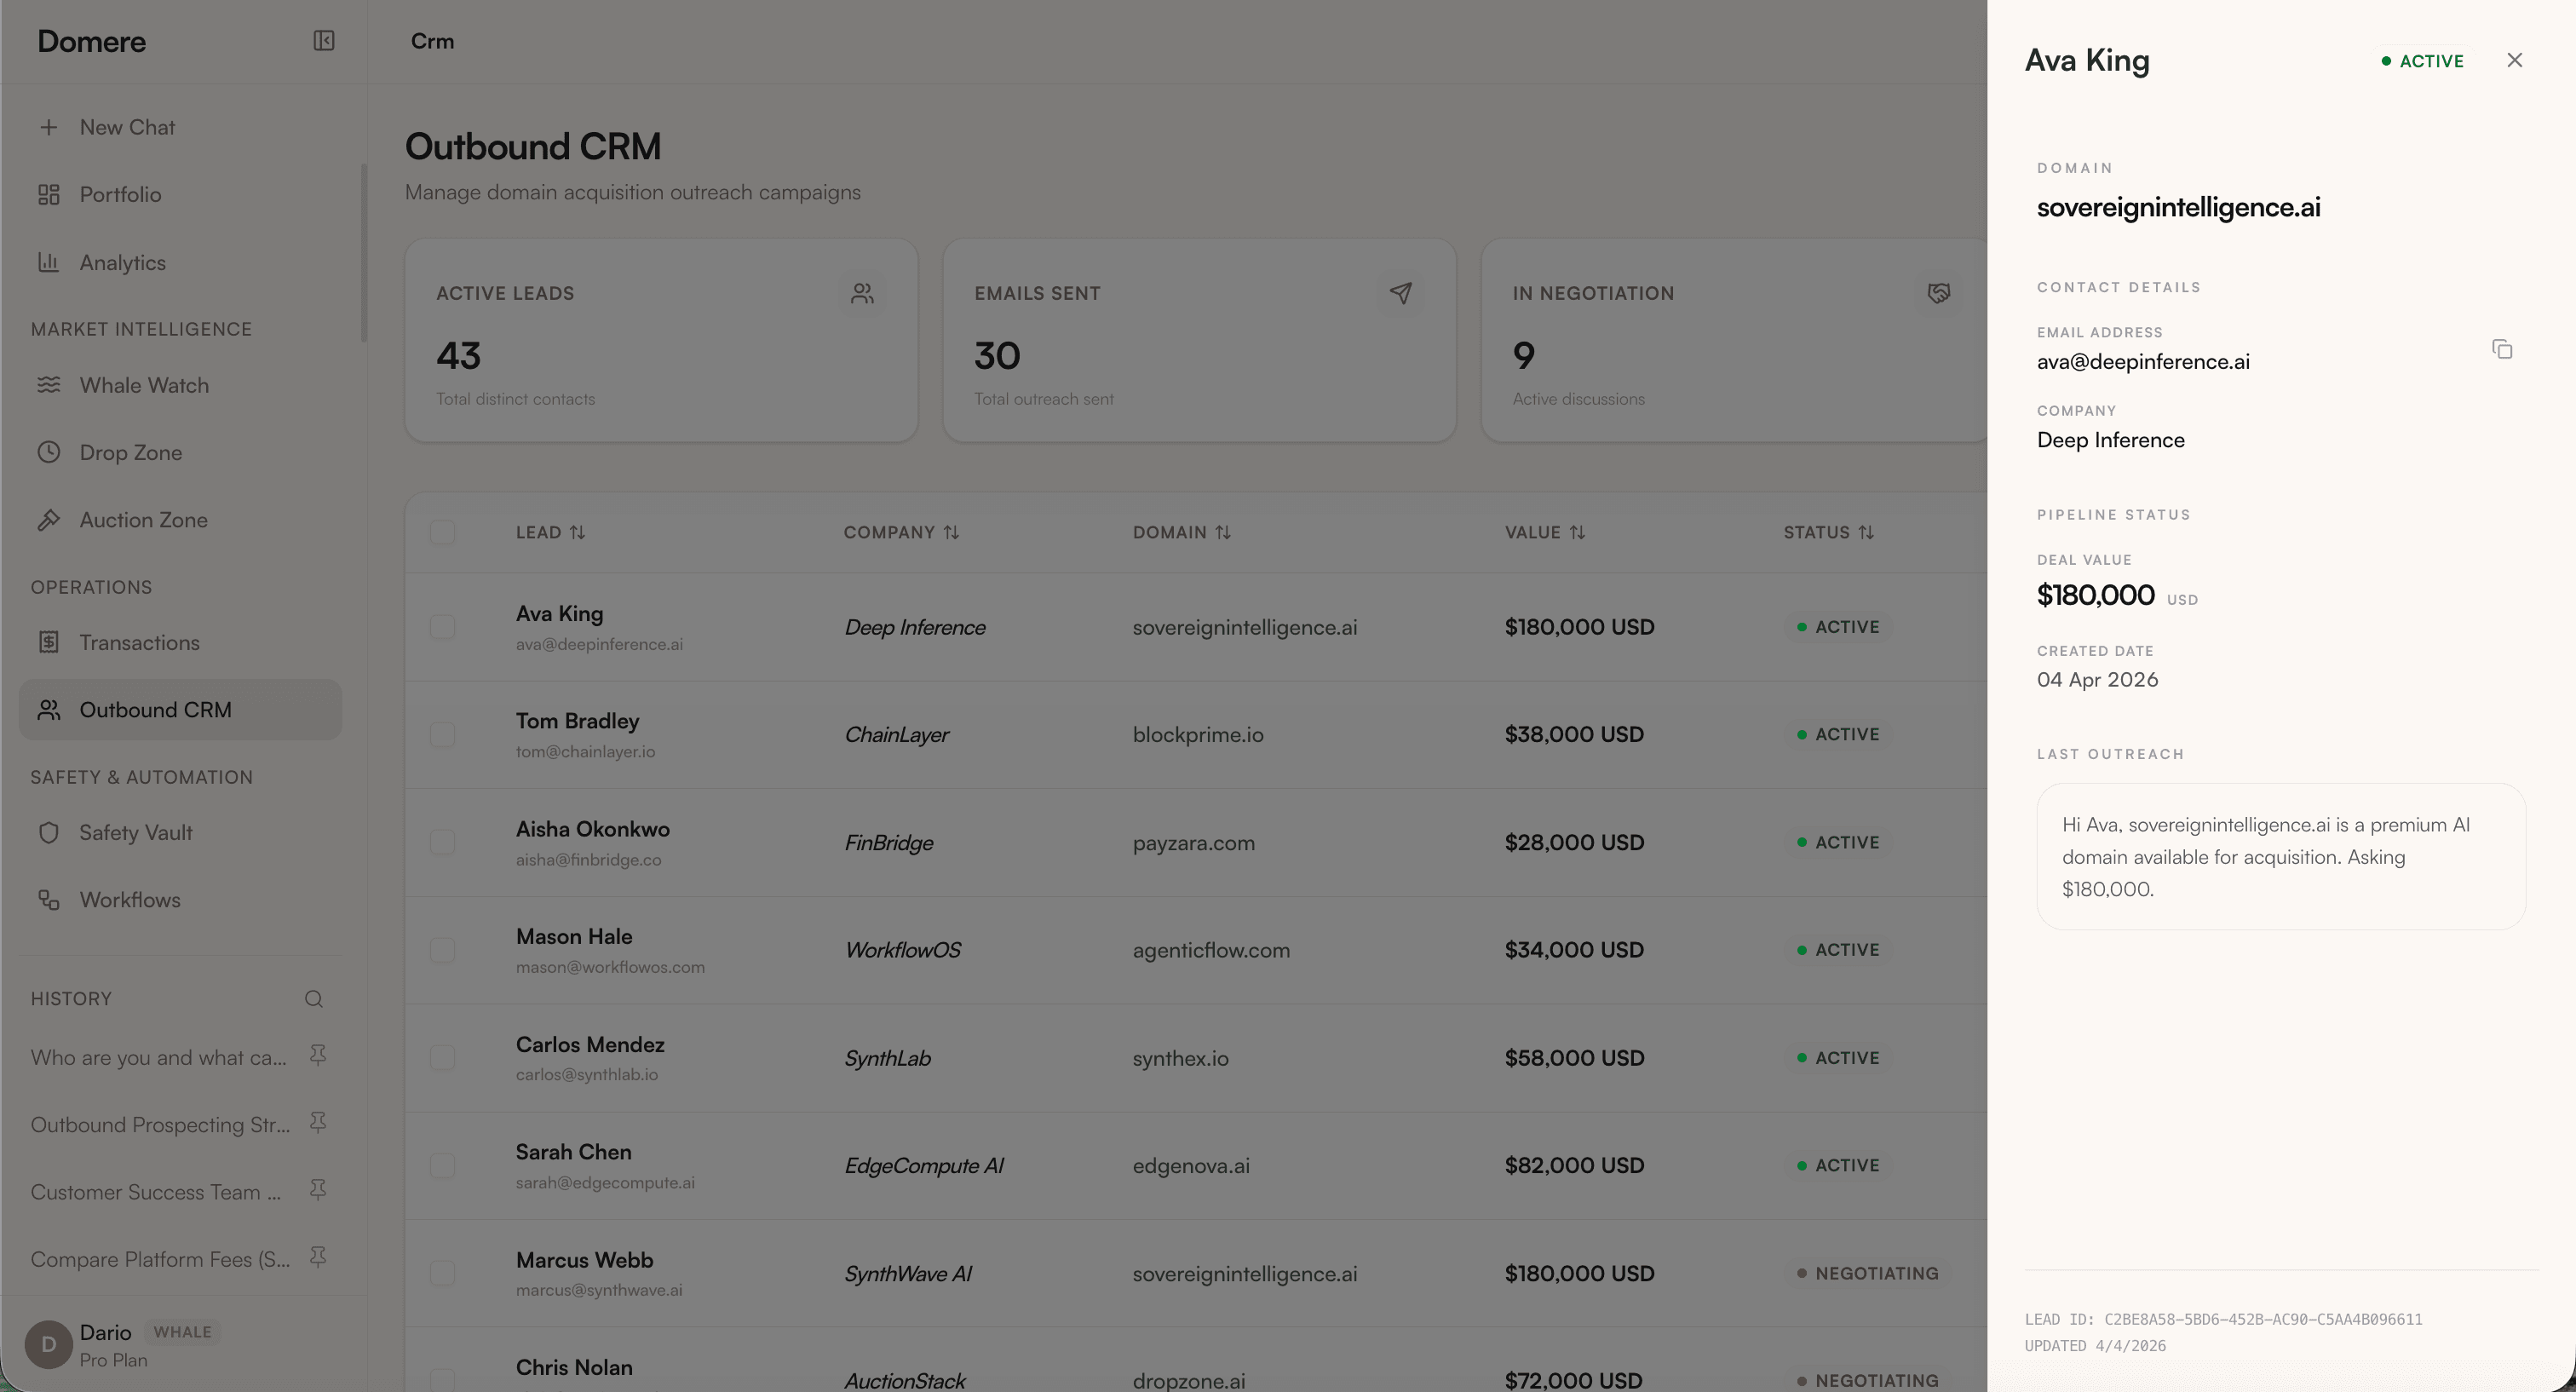Collapse the left sidebar
This screenshot has height=1392, width=2576.
323,41
